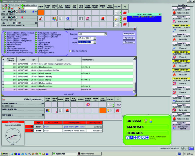Expand the 'Από' start date dropdown
195x156 pixels.
pos(94,38)
